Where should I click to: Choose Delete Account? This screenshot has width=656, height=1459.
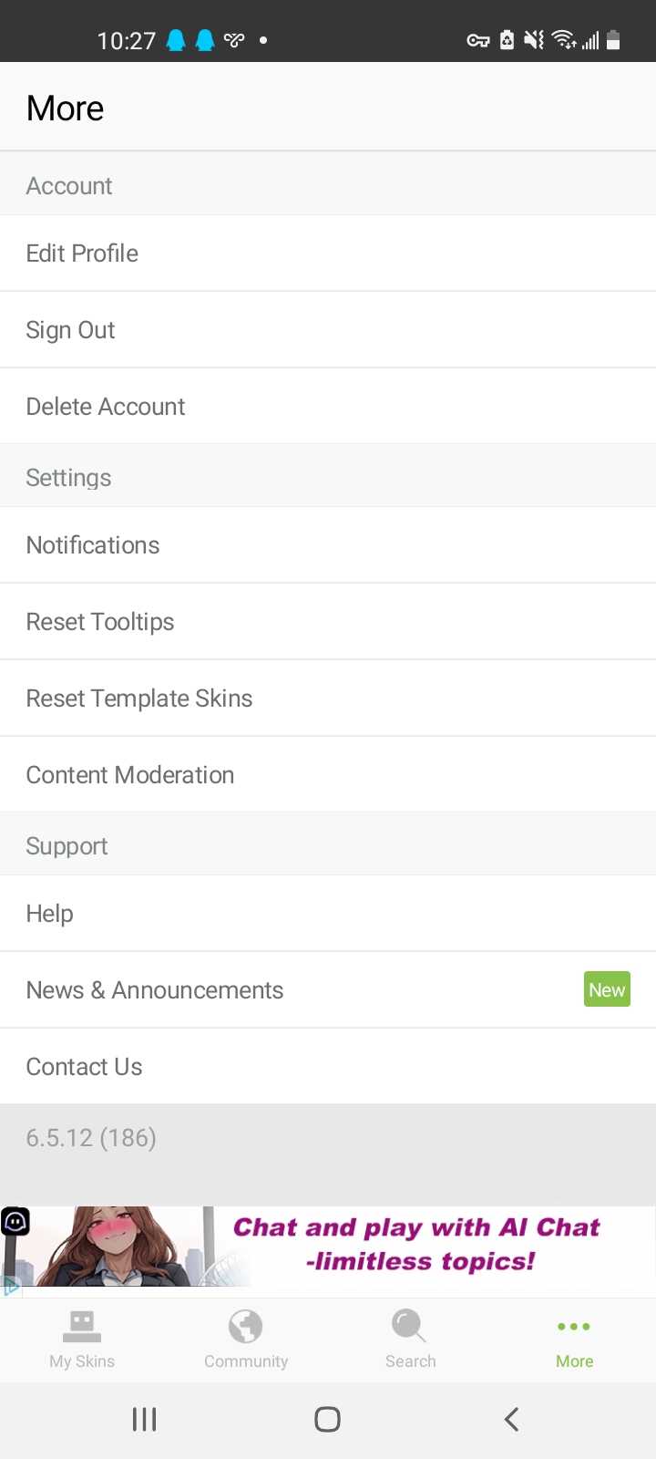click(x=328, y=407)
